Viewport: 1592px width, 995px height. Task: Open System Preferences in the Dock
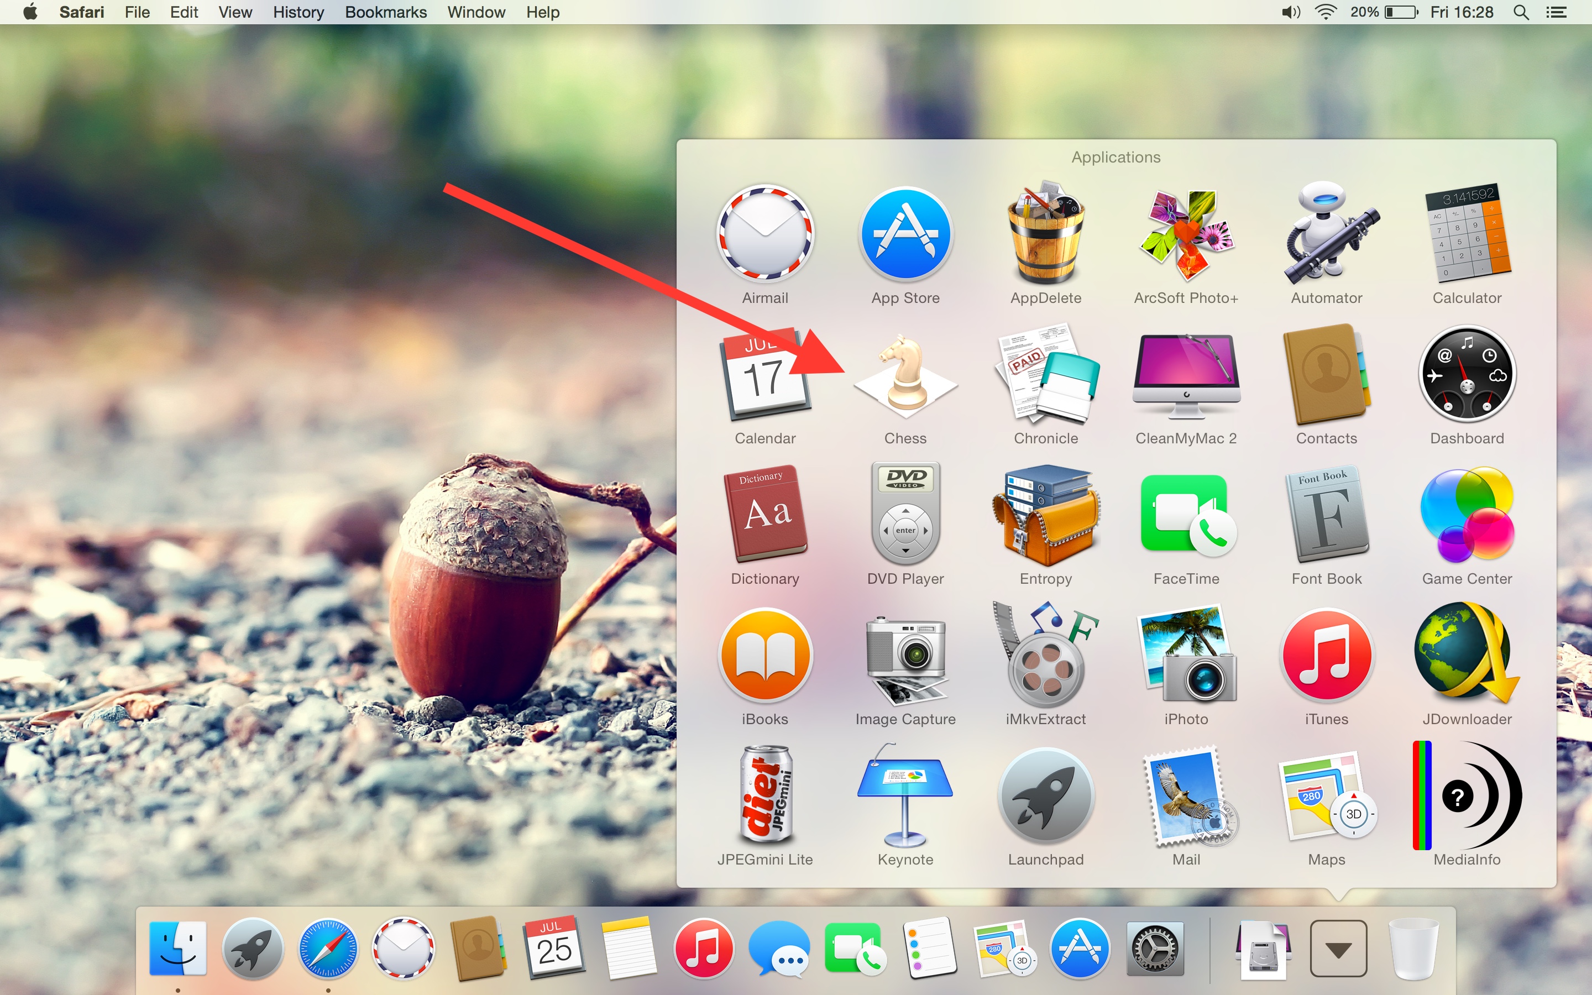coord(1155,949)
